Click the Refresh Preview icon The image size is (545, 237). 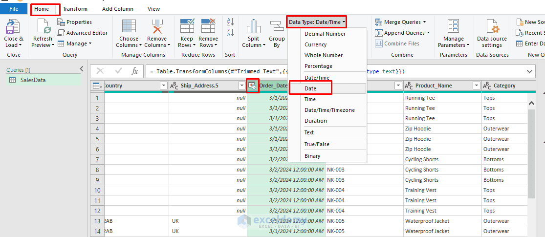(x=44, y=27)
